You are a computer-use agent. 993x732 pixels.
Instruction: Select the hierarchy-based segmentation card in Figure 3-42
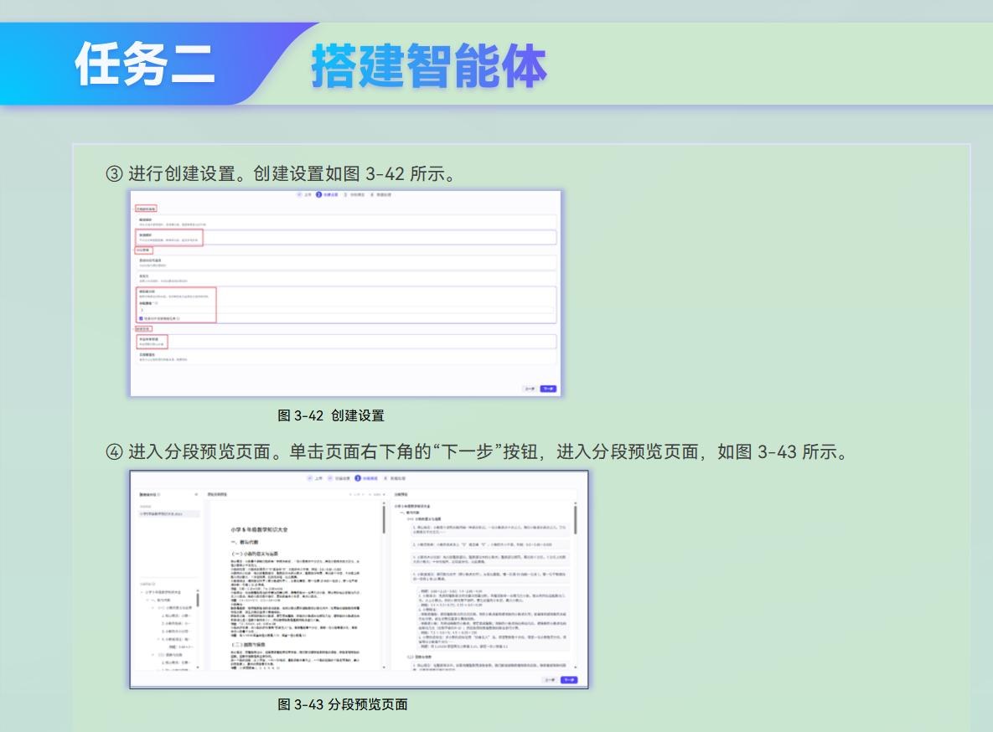tap(346, 305)
